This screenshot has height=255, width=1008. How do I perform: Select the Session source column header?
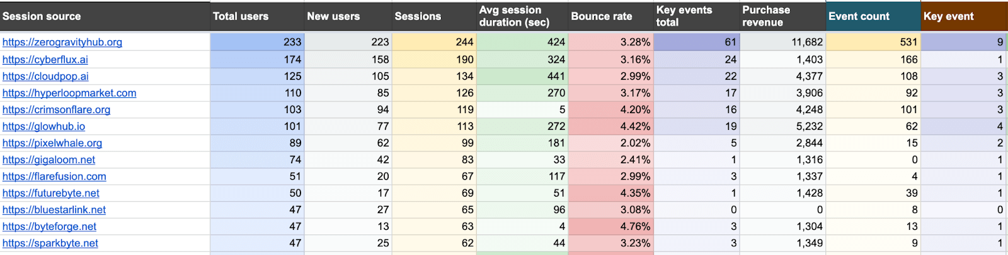click(105, 16)
